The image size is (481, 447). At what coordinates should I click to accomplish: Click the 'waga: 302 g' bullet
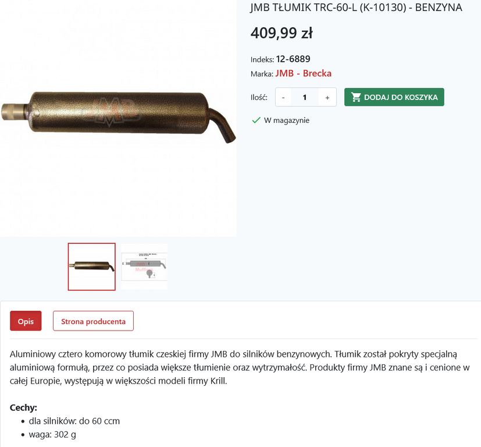[52, 434]
